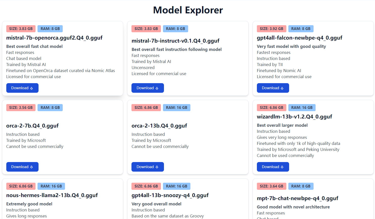
Task: Click the SIZE: 3.92 GB badge
Action: coord(271,29)
